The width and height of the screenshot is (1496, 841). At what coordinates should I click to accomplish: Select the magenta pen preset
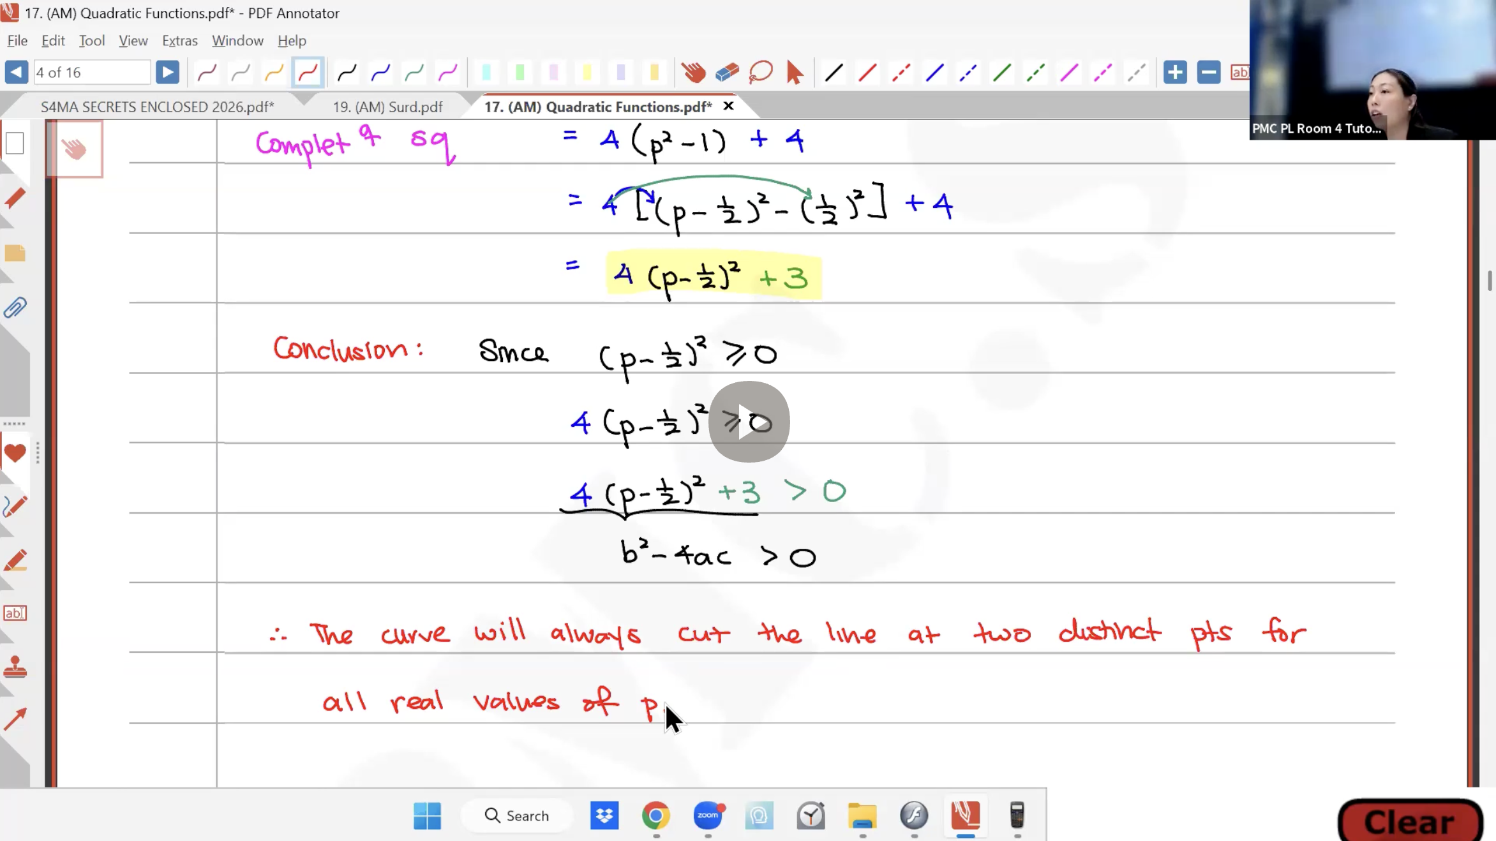tap(448, 73)
